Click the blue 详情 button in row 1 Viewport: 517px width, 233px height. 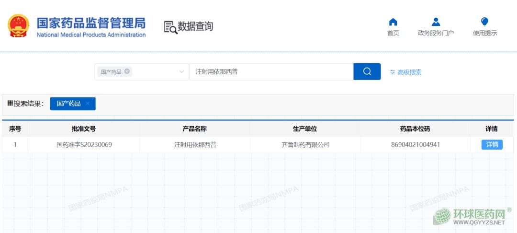click(492, 144)
